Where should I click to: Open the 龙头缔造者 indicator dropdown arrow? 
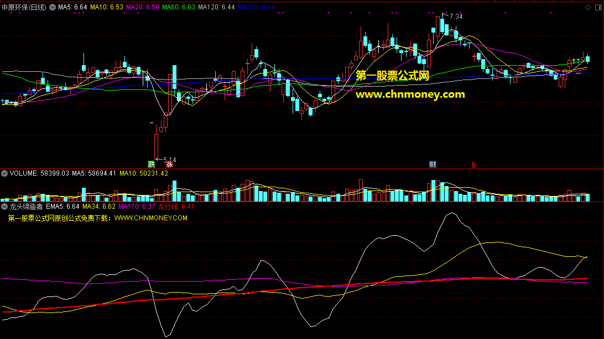tap(4, 206)
